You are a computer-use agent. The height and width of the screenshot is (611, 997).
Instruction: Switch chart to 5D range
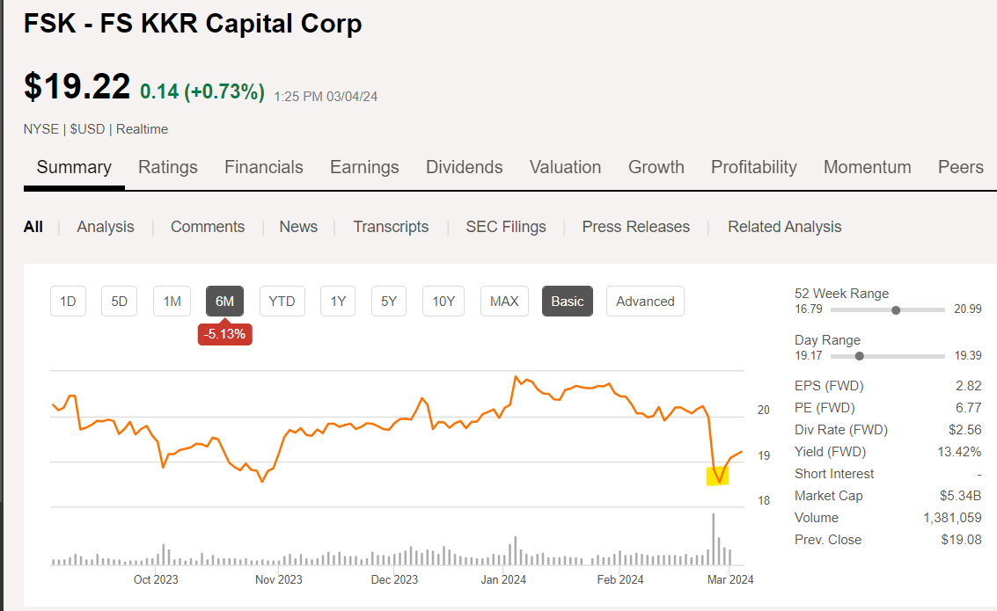point(120,302)
